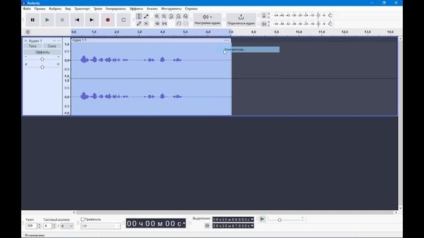Open the Эффекты menu
The height and width of the screenshot is (238, 424).
click(136, 9)
